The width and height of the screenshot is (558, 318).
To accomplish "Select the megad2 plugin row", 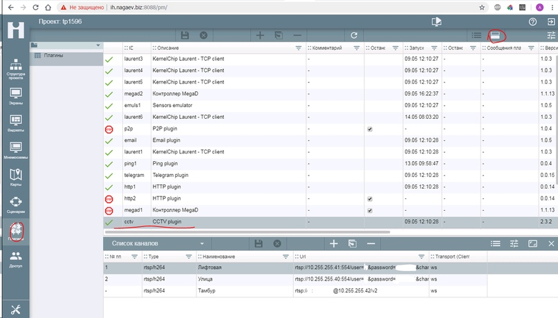I will (x=329, y=94).
